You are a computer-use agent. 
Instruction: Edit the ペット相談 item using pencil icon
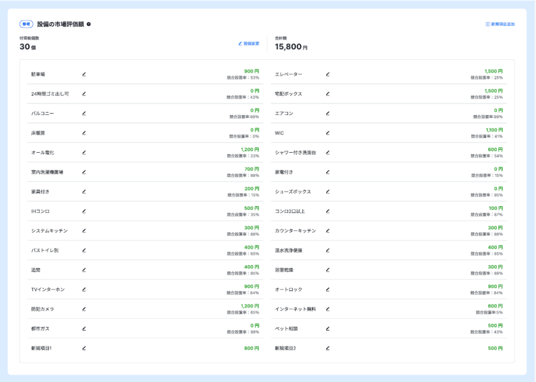[328, 329]
